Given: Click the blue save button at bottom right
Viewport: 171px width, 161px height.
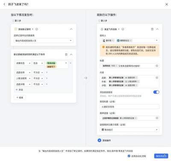Looking at the screenshot, I should [x=161, y=156].
